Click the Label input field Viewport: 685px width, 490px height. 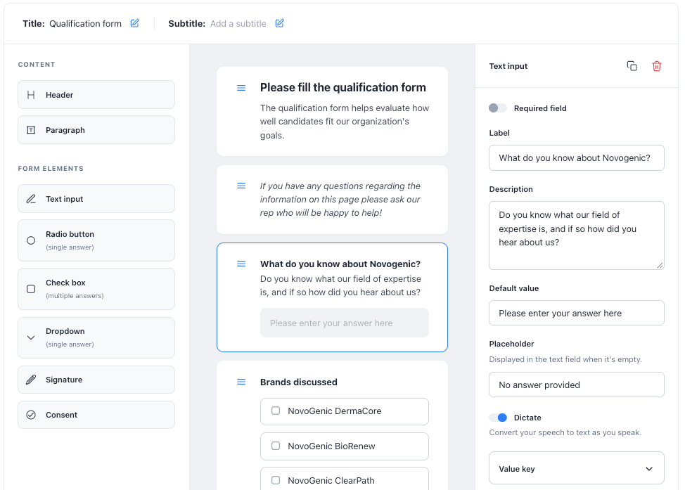[577, 157]
